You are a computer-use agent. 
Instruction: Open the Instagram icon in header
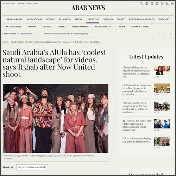coord(162,4)
